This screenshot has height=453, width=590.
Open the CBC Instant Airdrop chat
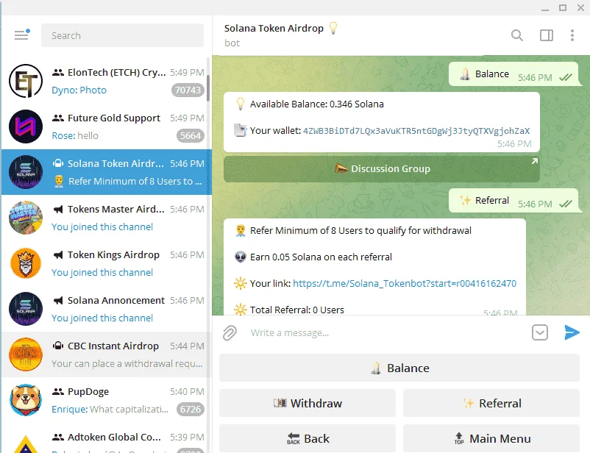coord(107,354)
